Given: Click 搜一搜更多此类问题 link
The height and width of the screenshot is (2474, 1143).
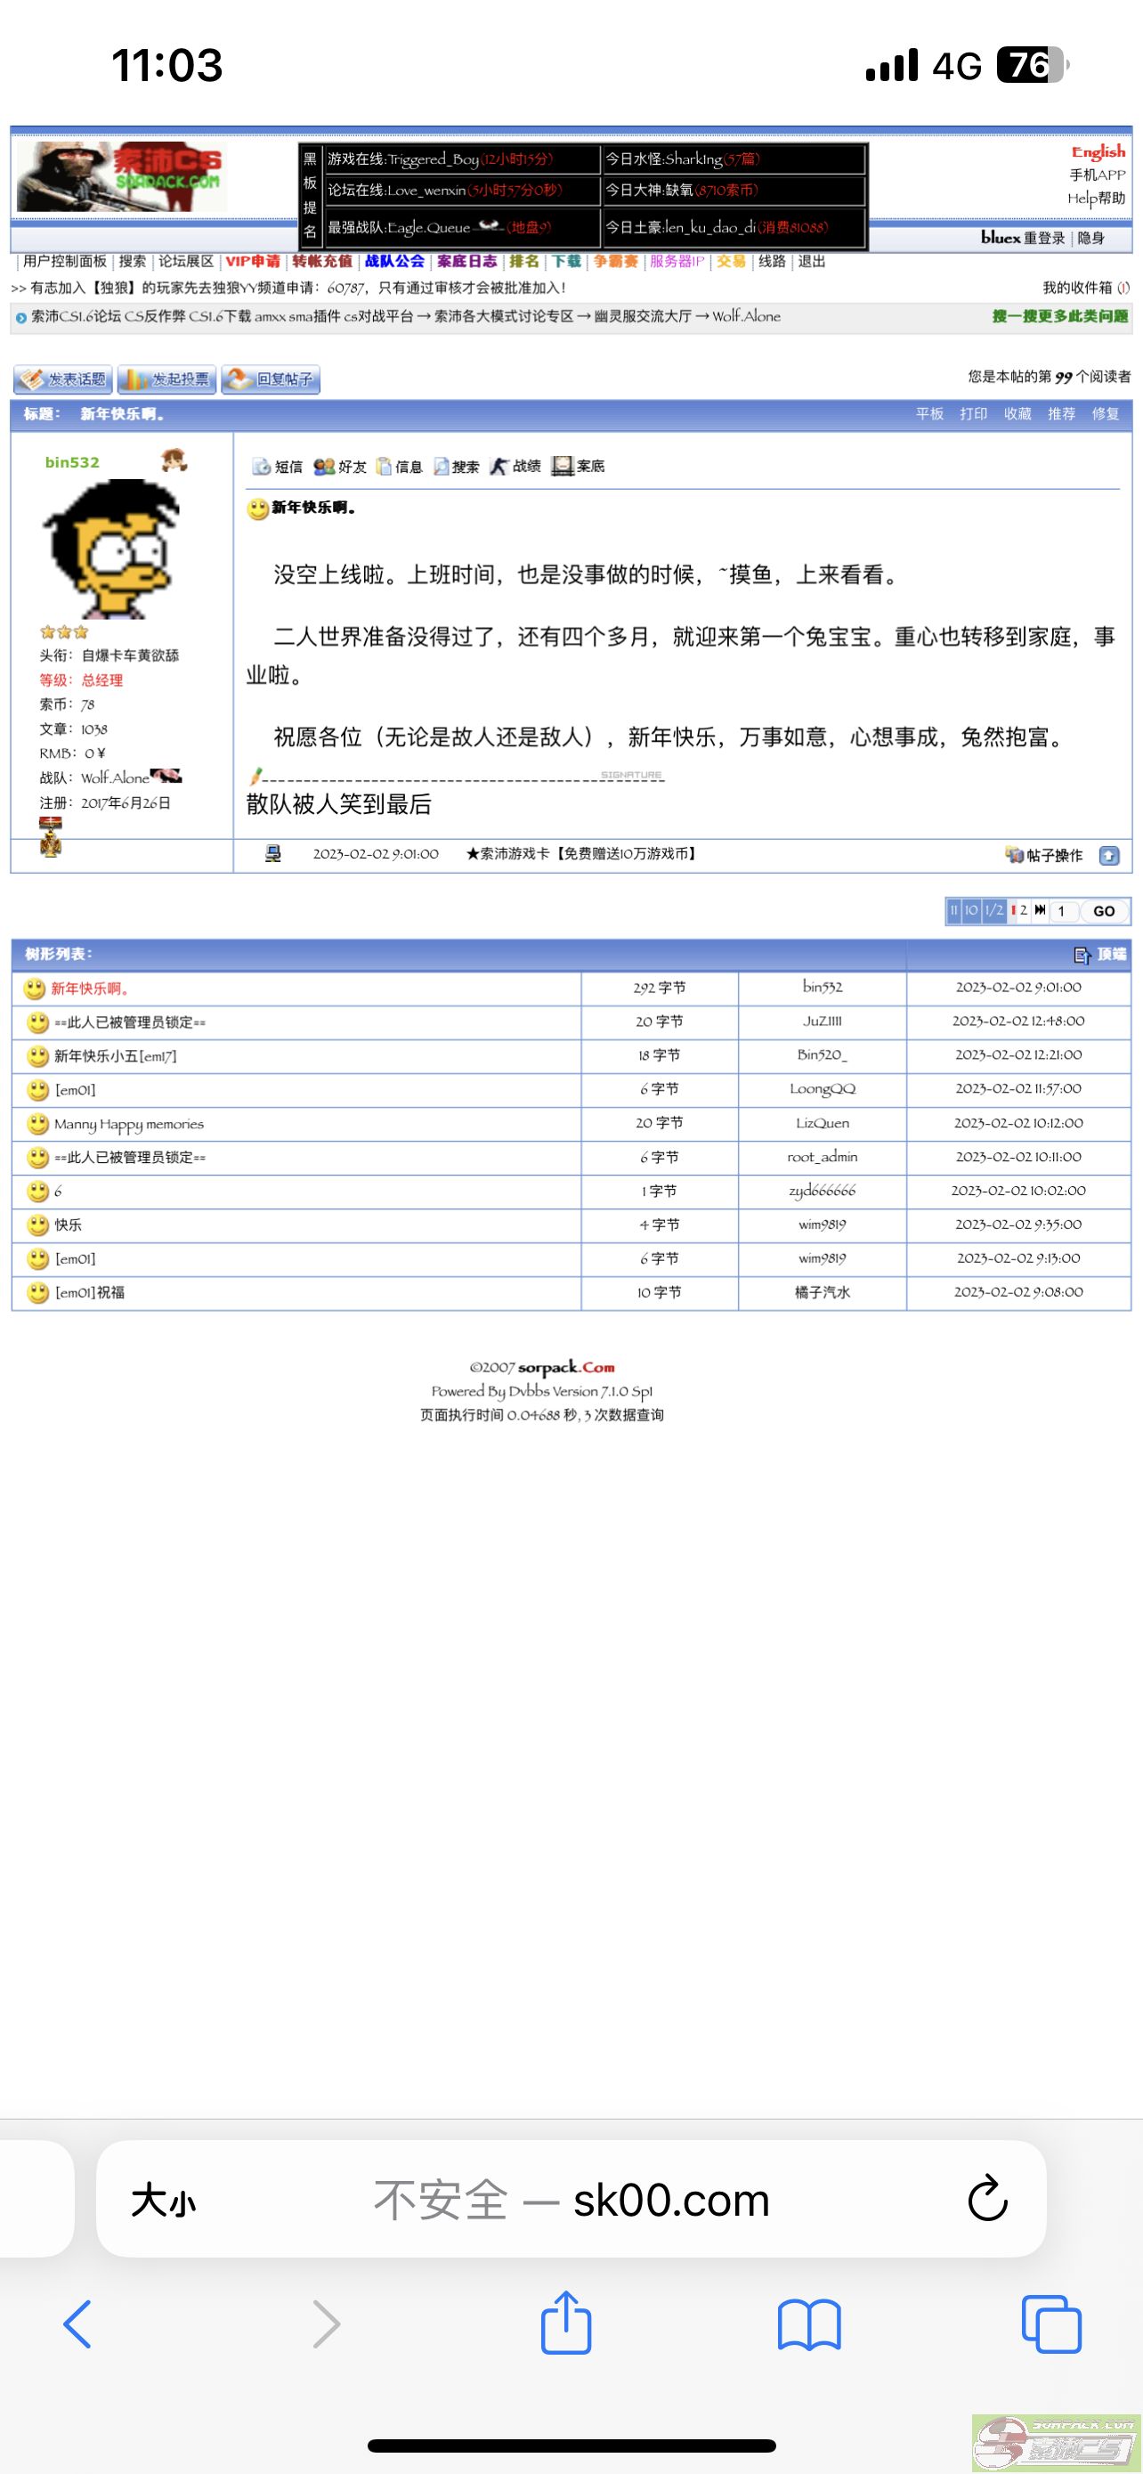Looking at the screenshot, I should click(x=1060, y=316).
